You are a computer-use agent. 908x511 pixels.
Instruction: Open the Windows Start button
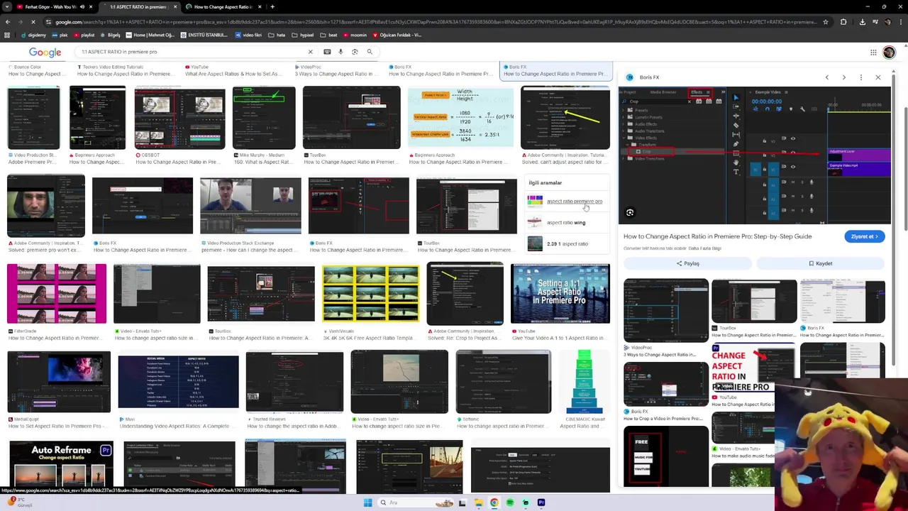click(367, 502)
